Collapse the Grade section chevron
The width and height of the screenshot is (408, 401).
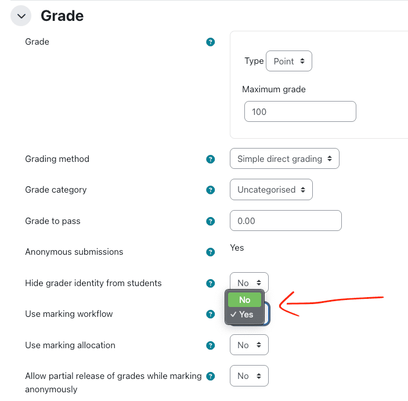[x=21, y=16]
